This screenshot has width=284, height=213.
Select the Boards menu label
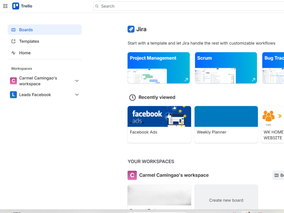point(26,30)
